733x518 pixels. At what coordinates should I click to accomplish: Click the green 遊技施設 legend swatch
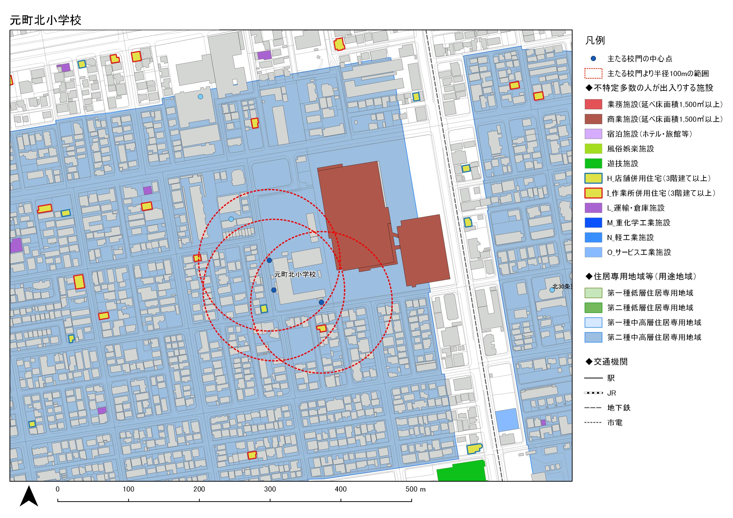click(593, 163)
